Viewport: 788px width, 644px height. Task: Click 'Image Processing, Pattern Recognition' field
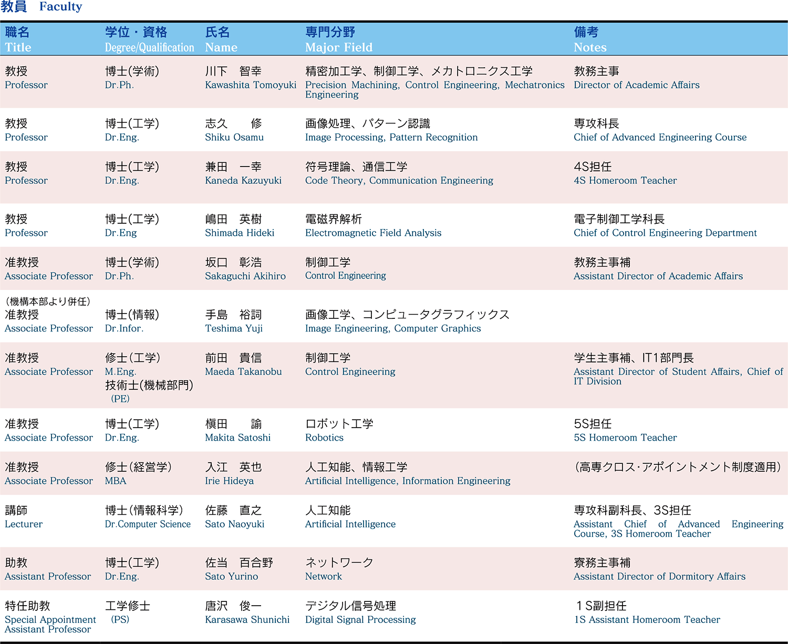click(x=391, y=138)
